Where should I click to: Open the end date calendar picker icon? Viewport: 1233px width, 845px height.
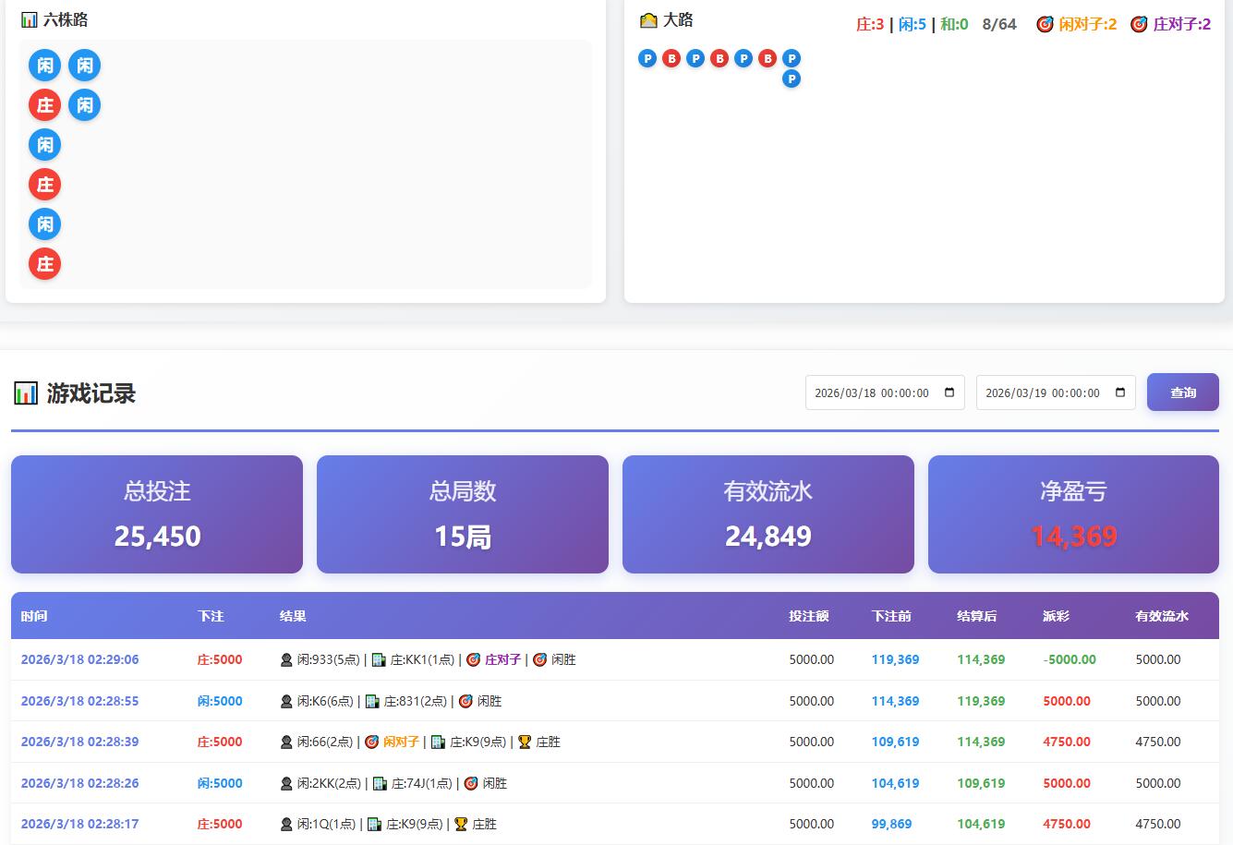click(x=1120, y=392)
